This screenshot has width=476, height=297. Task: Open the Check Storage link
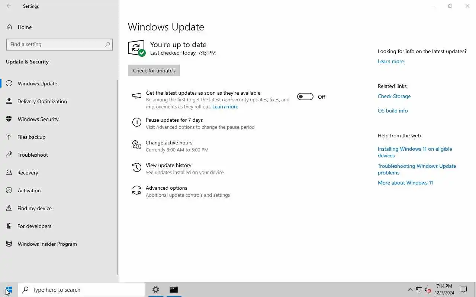pos(394,96)
